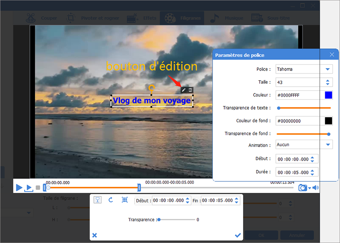Cancel with the blue X icon
This screenshot has width=340, height=243.
pyautogui.click(x=94, y=235)
